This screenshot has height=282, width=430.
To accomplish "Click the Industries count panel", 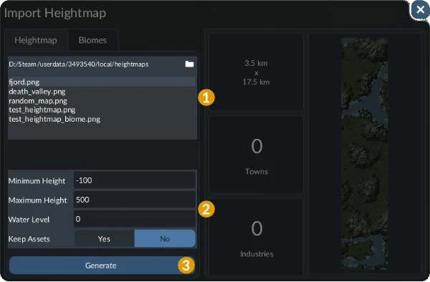I will coord(256,237).
